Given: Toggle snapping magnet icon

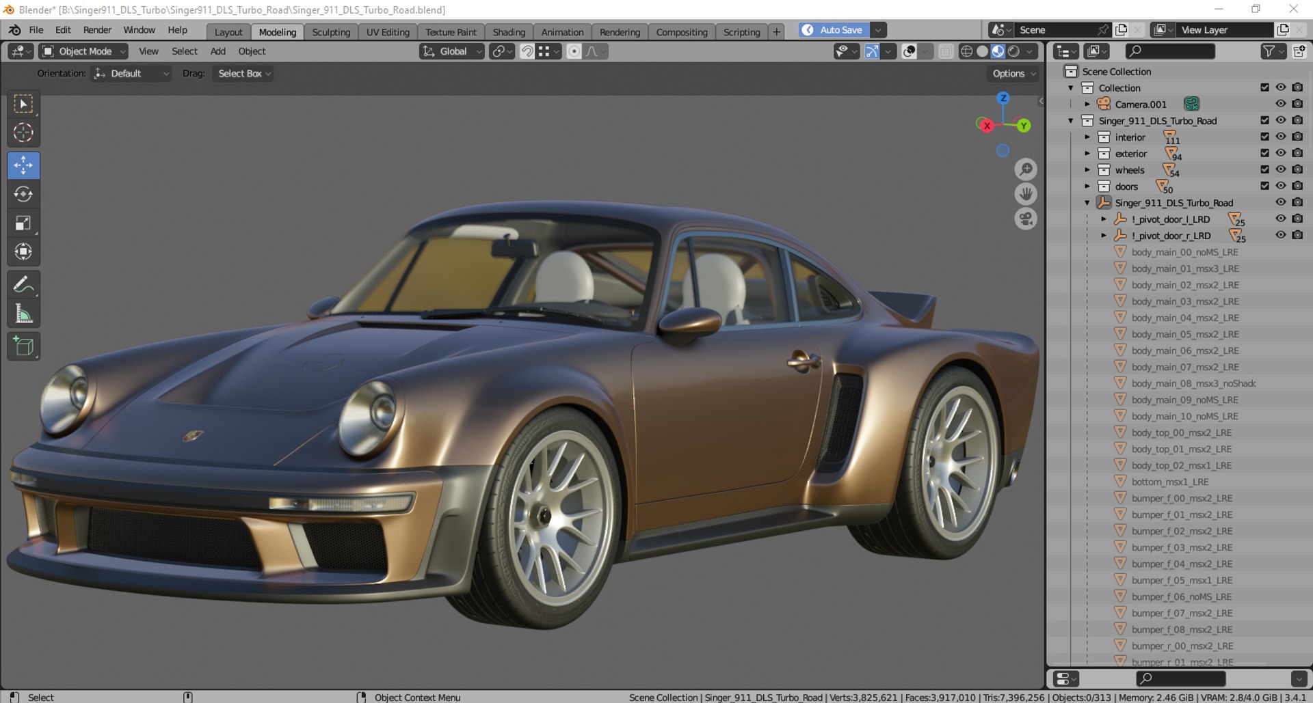Looking at the screenshot, I should pyautogui.click(x=527, y=51).
